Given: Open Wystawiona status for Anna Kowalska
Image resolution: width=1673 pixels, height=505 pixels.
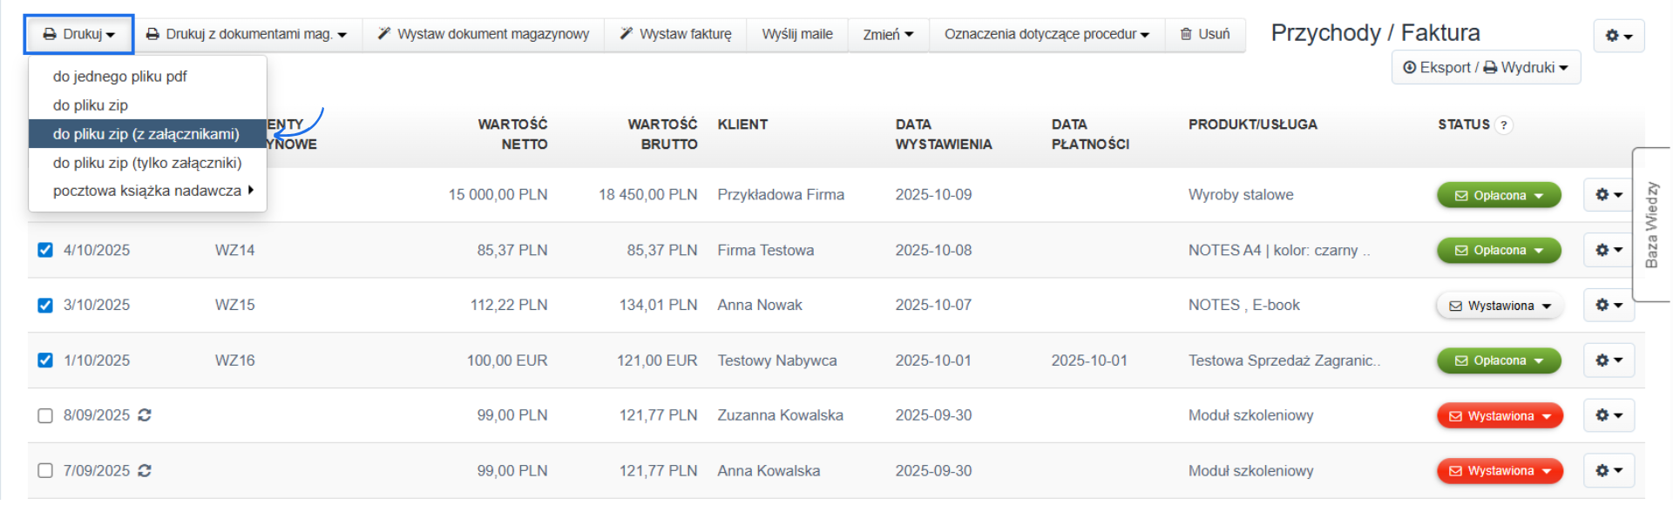Looking at the screenshot, I should point(1500,471).
